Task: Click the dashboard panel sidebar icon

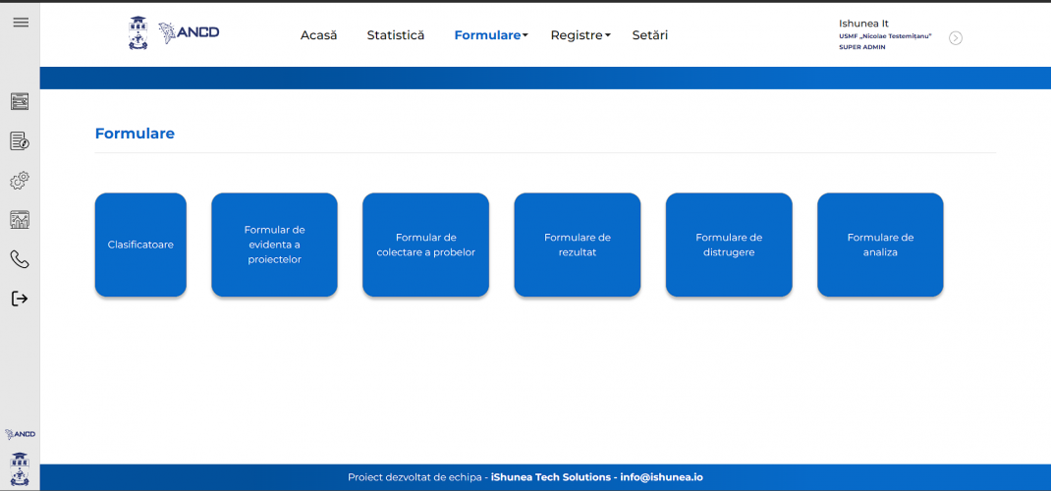Action: (20, 102)
